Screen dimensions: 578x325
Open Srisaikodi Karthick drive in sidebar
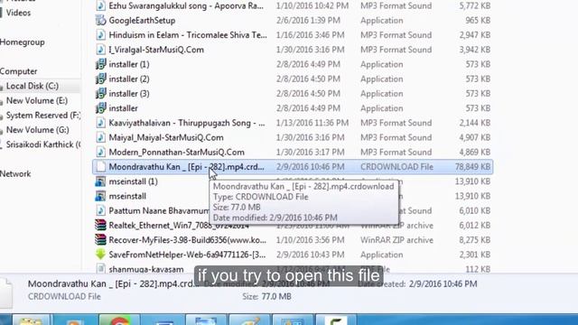tap(43, 144)
